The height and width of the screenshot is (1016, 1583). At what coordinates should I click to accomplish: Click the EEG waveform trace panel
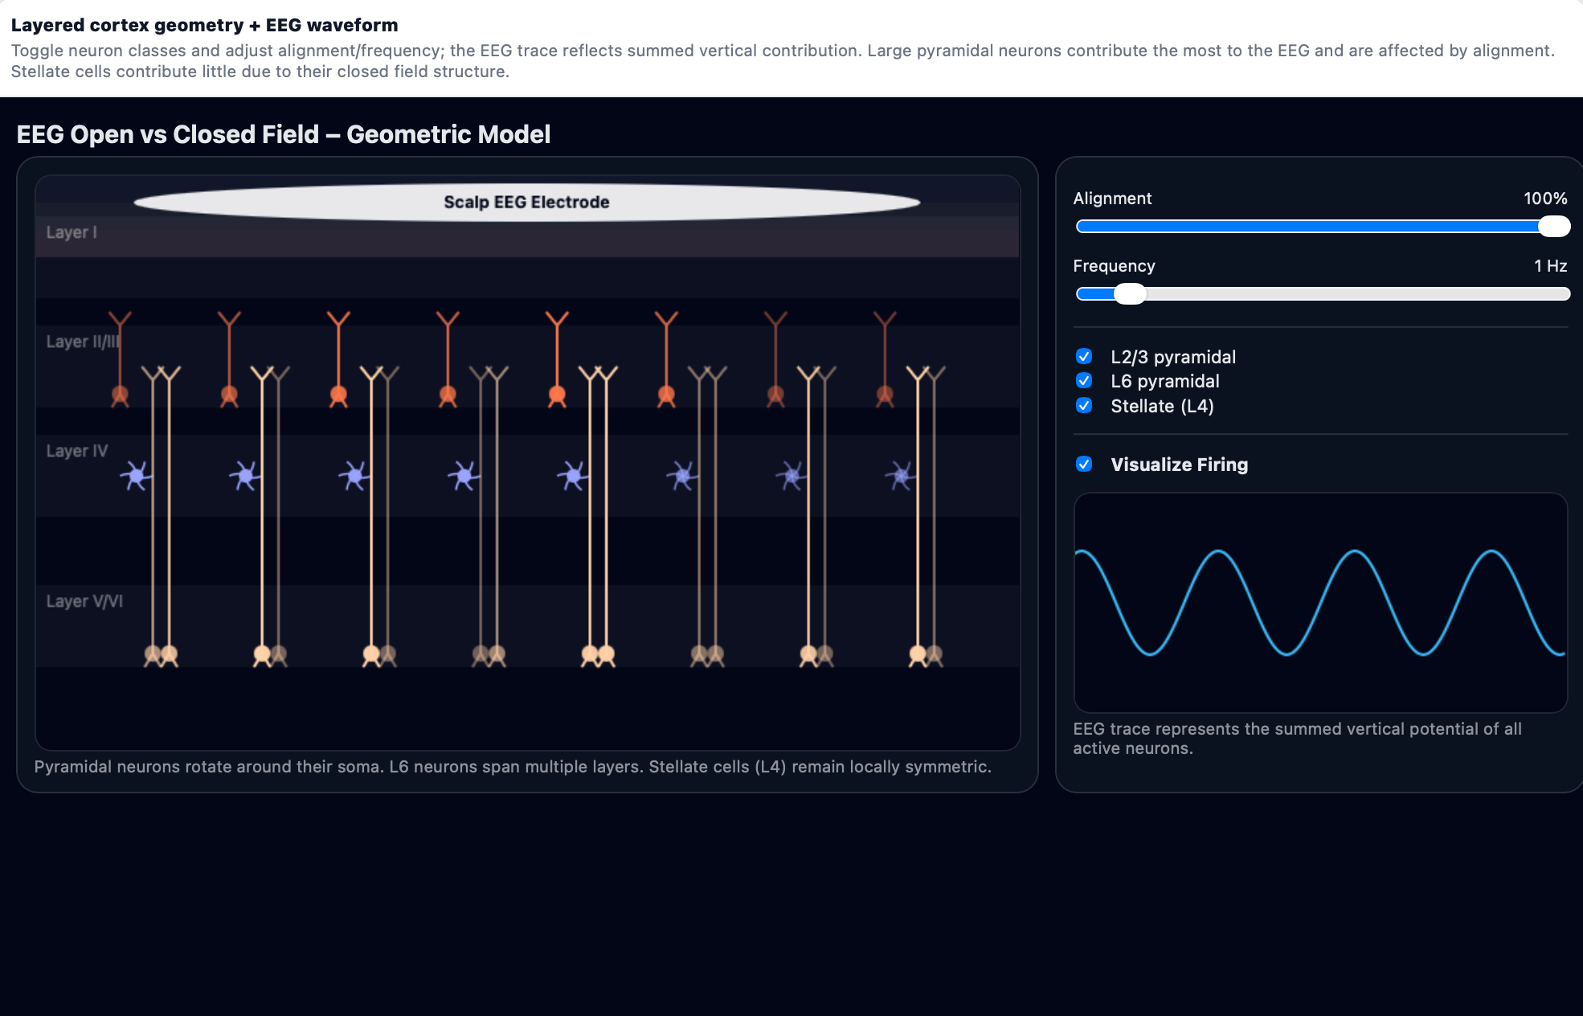[x=1320, y=603]
